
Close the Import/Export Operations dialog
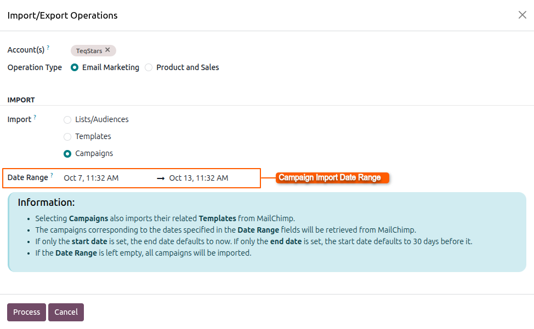tap(522, 15)
